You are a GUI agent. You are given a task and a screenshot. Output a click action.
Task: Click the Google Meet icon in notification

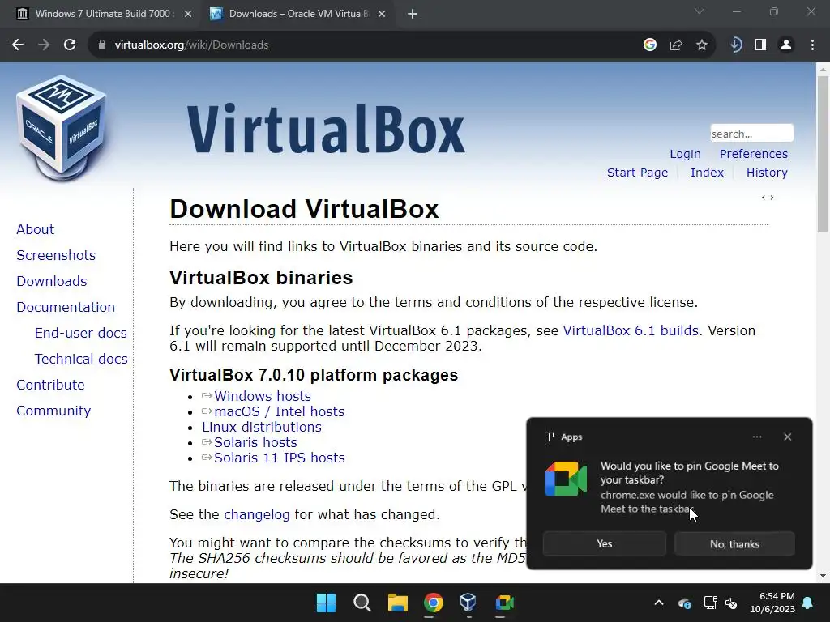coord(566,479)
